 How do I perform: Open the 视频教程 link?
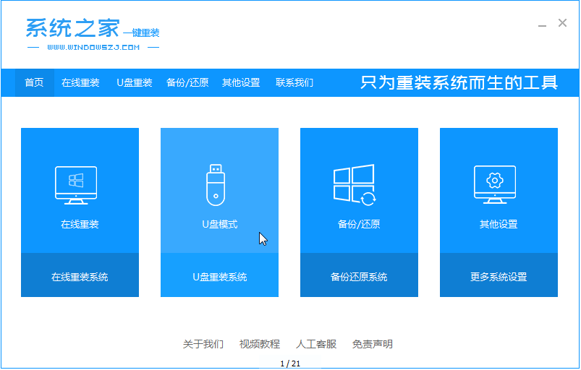point(260,344)
